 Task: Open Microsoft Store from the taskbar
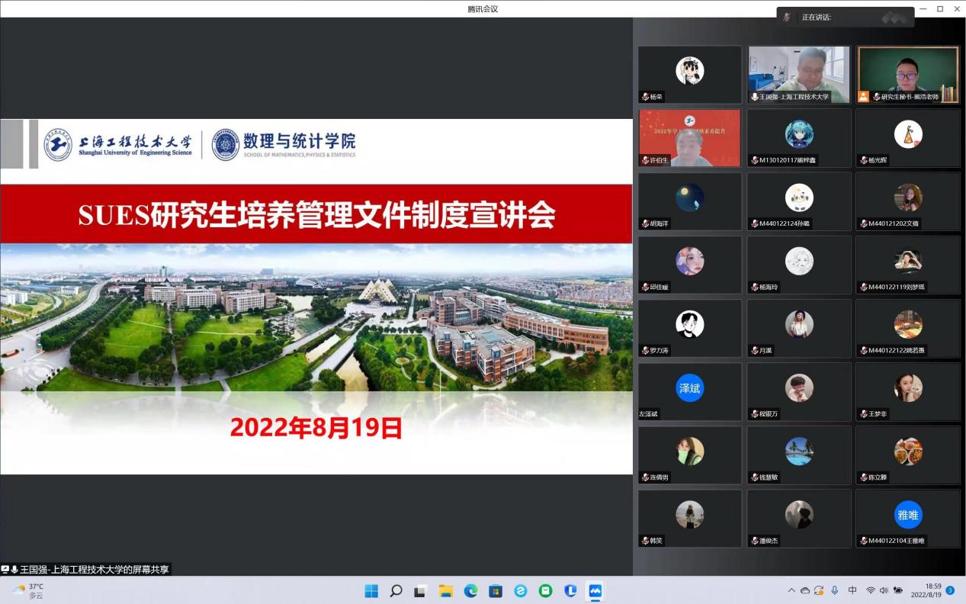tap(496, 591)
